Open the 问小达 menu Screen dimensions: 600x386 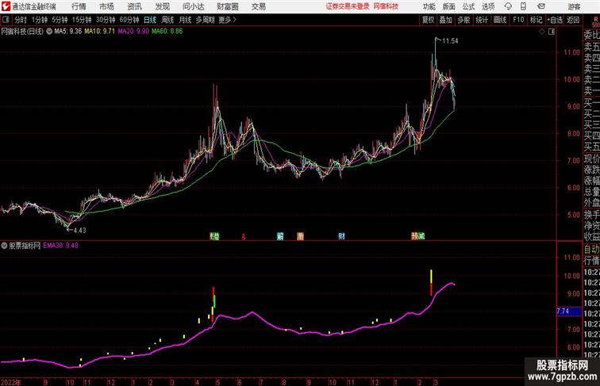click(194, 6)
